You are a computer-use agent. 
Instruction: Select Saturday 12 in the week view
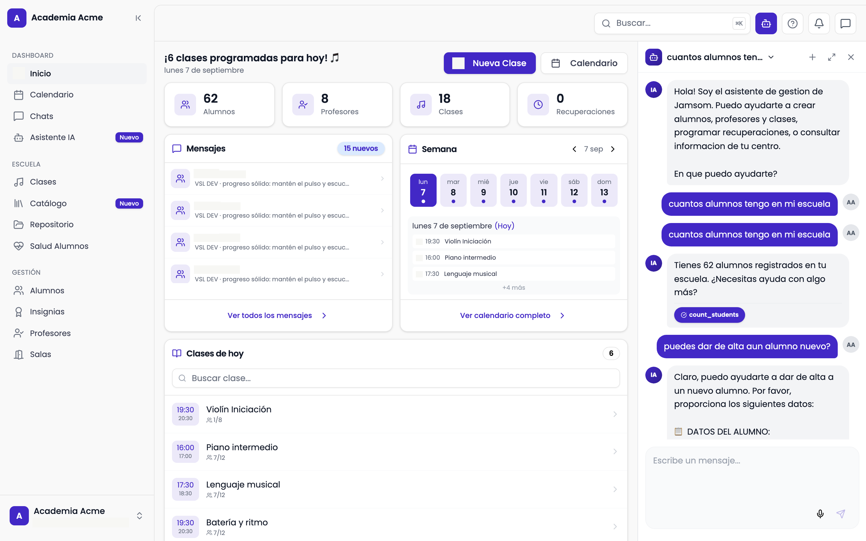[x=574, y=190]
